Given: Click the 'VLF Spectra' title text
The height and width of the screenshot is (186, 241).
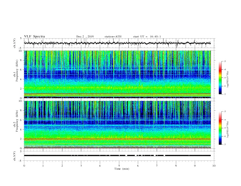Looking at the screenshot, I should click(x=34, y=36).
